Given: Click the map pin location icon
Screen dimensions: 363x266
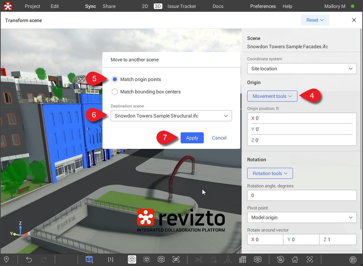Looking at the screenshot, I should point(6,259).
